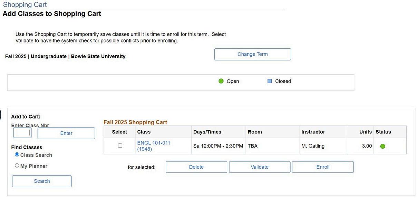Choose the My Planner radio option

tap(17, 166)
